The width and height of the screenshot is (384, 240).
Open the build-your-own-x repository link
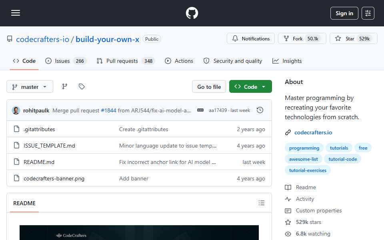tap(107, 39)
